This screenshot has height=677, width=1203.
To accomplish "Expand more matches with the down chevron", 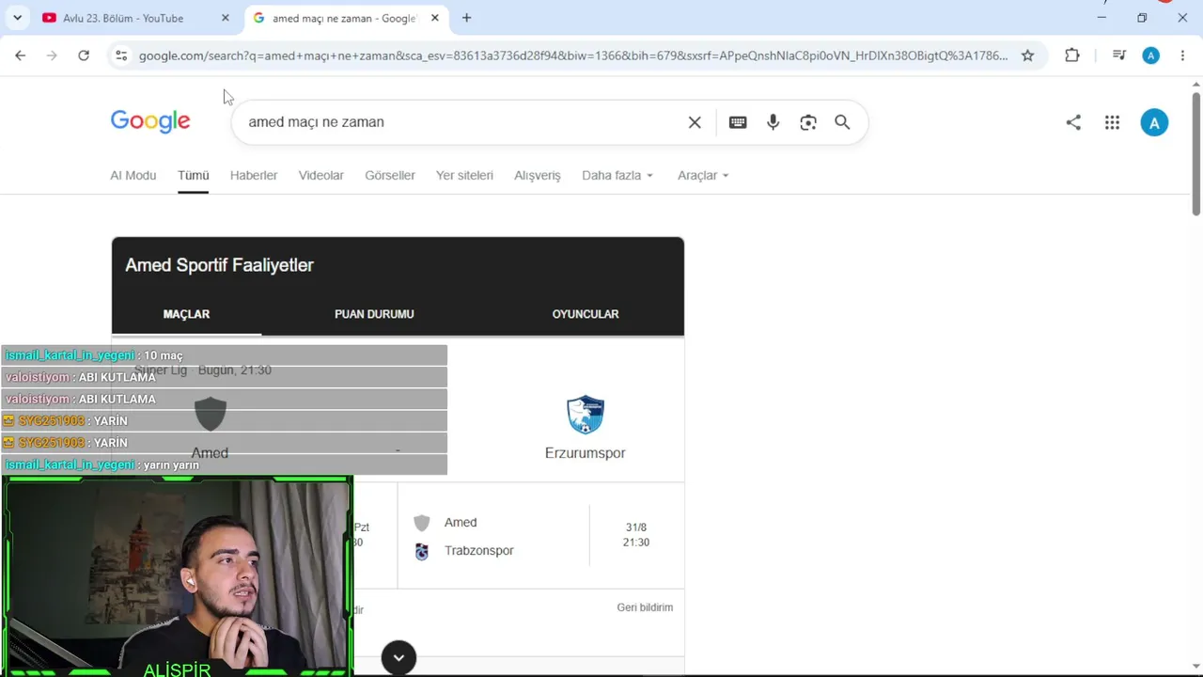I will coord(398,657).
